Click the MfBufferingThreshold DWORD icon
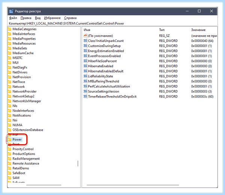 [x=85, y=81]
